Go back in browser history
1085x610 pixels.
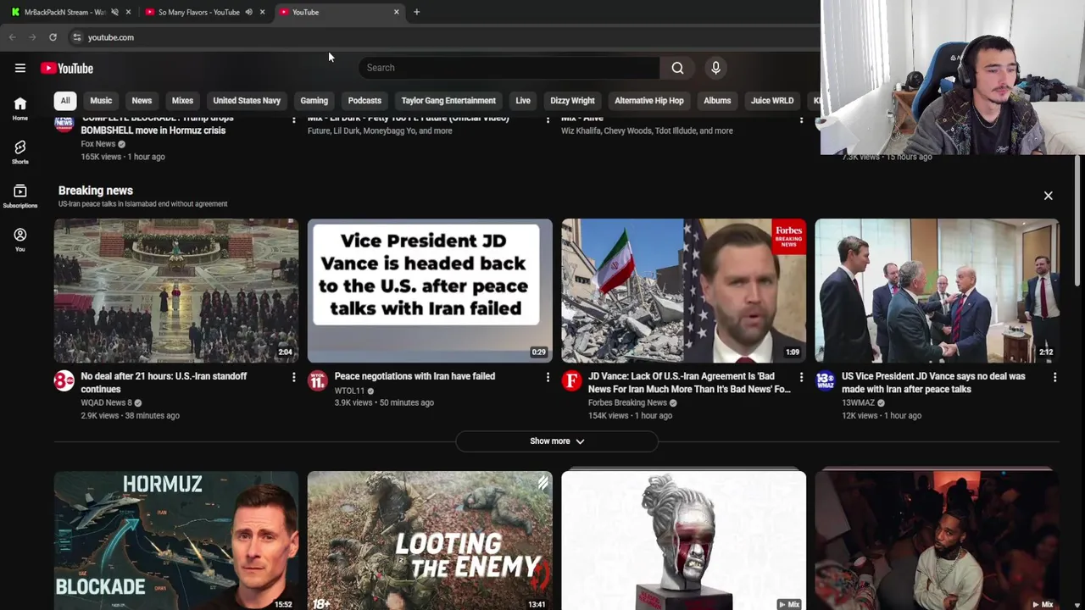point(12,37)
